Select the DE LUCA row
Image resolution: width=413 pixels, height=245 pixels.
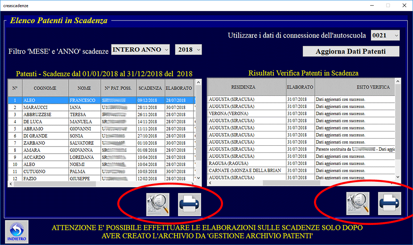coord(102,122)
